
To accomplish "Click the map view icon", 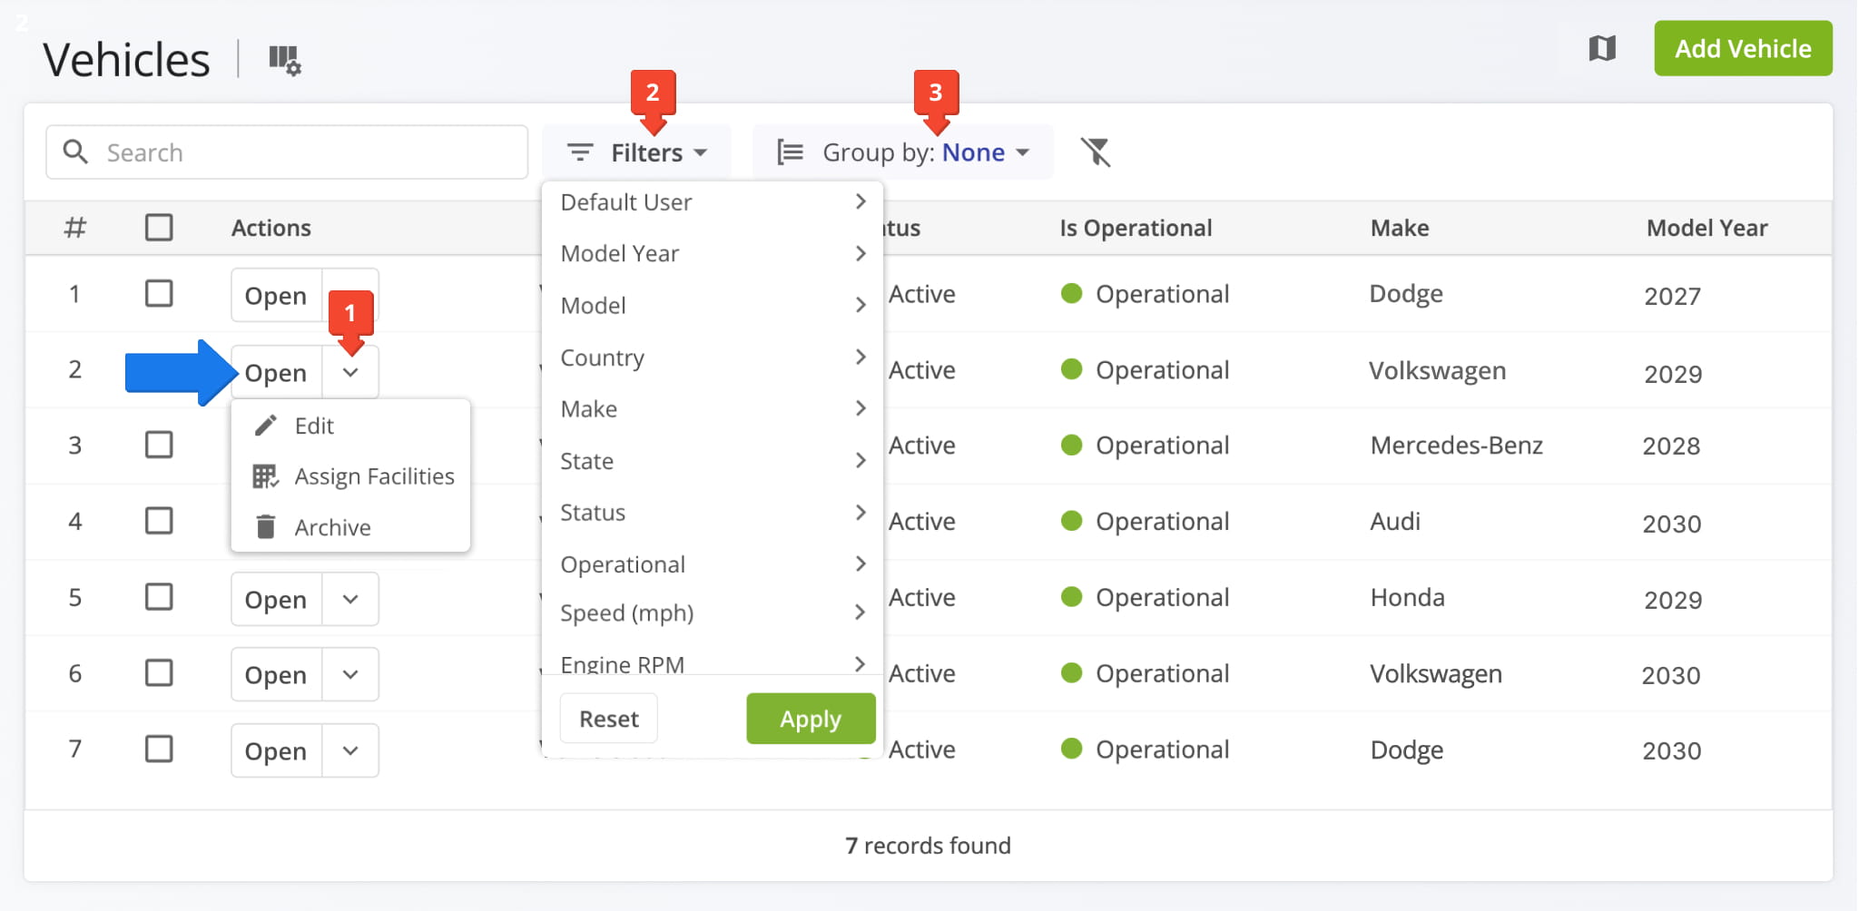I will (1602, 48).
